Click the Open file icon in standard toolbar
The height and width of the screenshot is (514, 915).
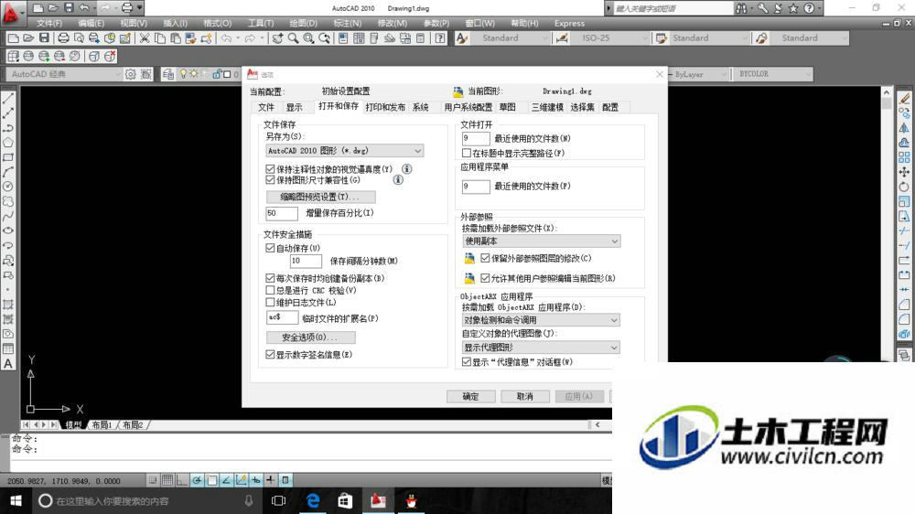coord(28,38)
